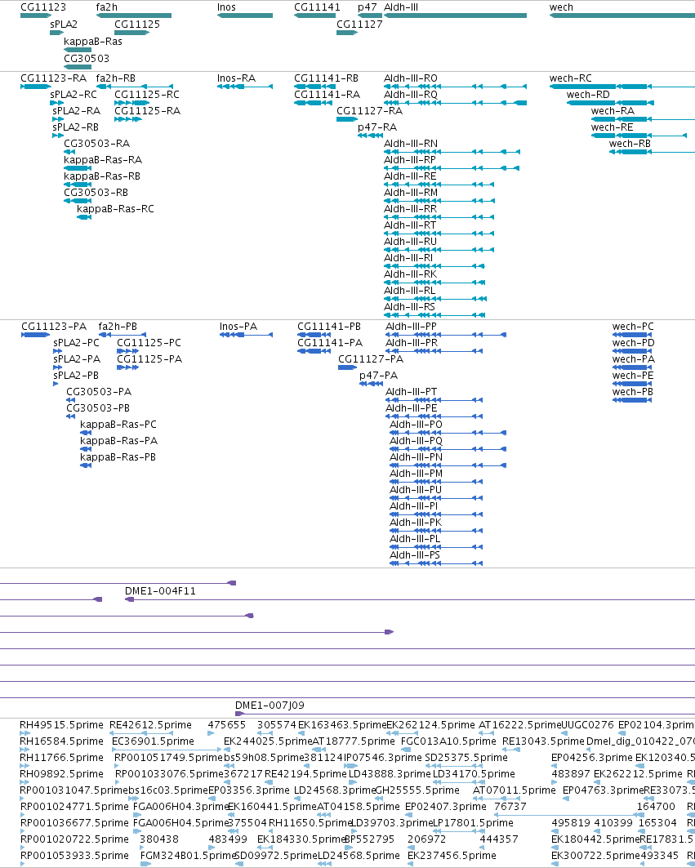The height and width of the screenshot is (868, 695).
Task: Select protein wech-PC
Action: pos(633,327)
